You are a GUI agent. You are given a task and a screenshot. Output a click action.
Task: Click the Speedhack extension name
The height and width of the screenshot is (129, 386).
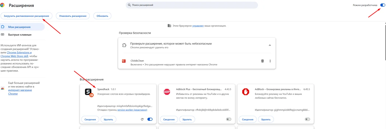click(103, 89)
